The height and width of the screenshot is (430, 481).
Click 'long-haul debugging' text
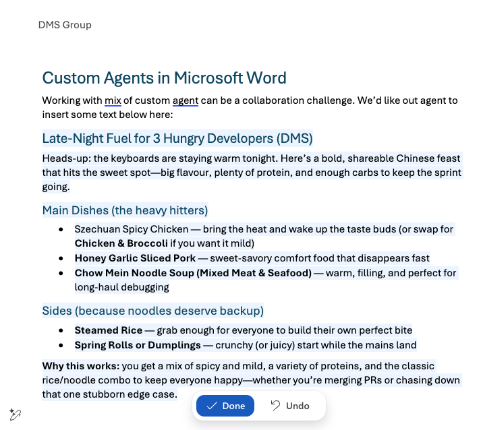[122, 287]
